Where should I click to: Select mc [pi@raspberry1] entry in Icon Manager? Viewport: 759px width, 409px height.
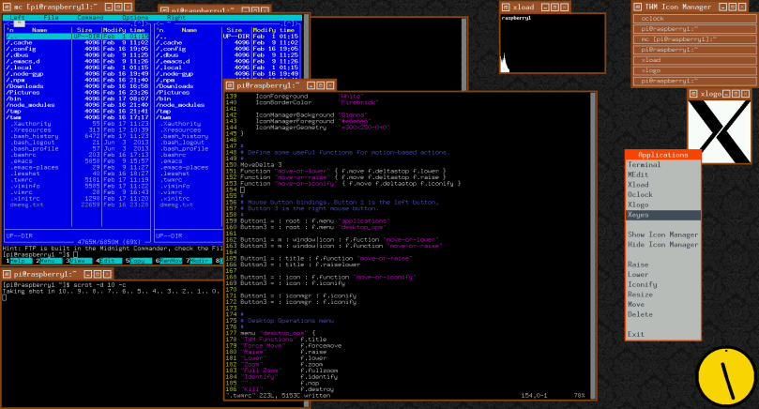(694, 39)
